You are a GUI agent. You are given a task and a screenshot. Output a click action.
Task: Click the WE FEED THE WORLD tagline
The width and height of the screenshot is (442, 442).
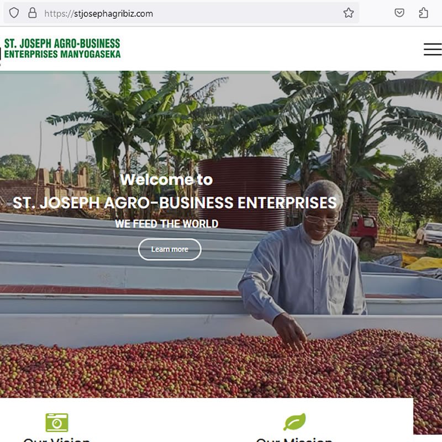pyautogui.click(x=167, y=224)
